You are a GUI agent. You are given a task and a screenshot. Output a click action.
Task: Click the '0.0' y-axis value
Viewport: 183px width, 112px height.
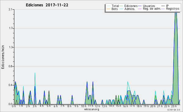pyautogui.click(x=10, y=104)
